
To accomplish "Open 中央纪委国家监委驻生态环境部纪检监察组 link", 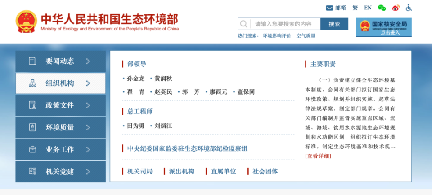I will click(187, 149).
